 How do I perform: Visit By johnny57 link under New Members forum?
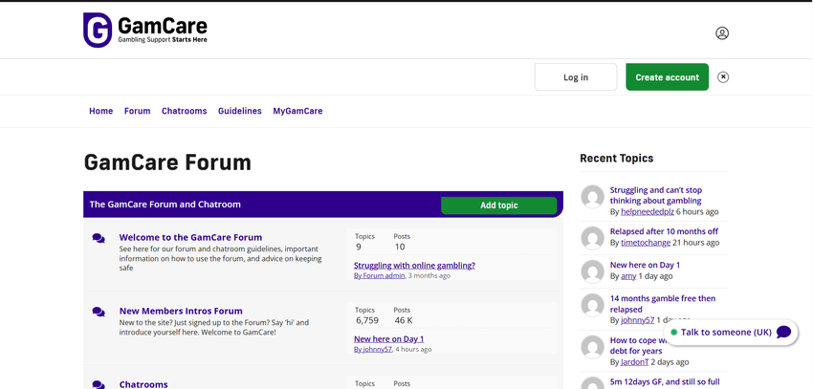coord(373,349)
